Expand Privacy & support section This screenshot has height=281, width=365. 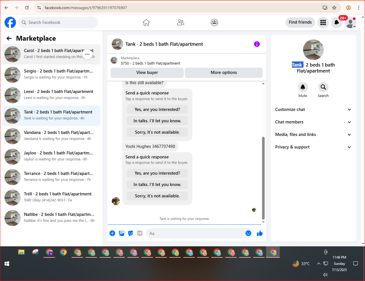[x=313, y=147]
